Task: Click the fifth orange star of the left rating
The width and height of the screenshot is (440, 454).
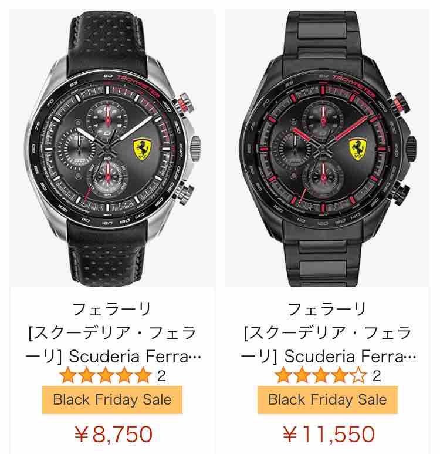Action: click(143, 375)
